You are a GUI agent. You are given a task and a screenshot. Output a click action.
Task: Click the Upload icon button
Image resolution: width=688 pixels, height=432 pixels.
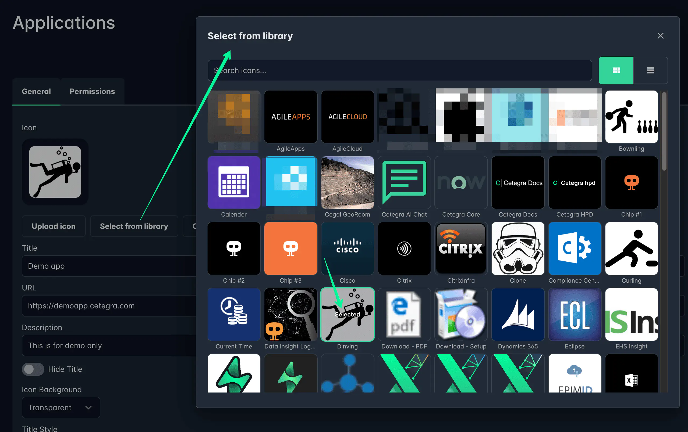[x=54, y=226]
